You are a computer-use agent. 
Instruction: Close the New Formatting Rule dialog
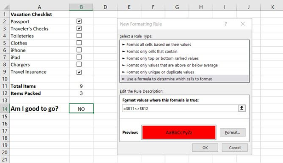(x=243, y=24)
